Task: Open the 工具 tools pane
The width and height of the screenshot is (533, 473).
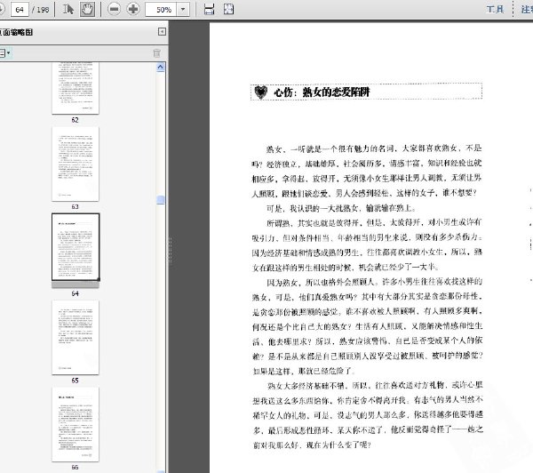Action: [x=495, y=9]
